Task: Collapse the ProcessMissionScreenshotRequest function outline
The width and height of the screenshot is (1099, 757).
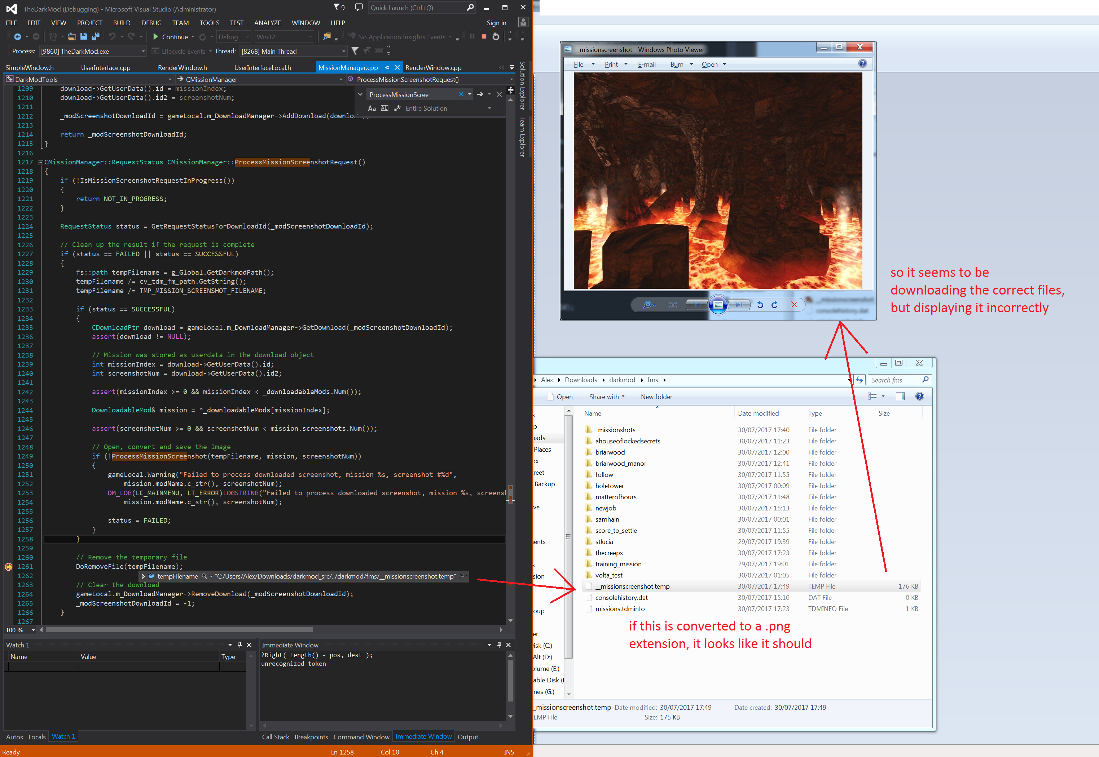Action: [41, 162]
